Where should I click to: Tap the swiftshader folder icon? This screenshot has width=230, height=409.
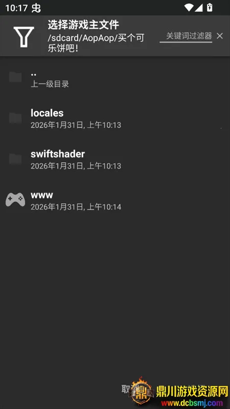coord(15,159)
